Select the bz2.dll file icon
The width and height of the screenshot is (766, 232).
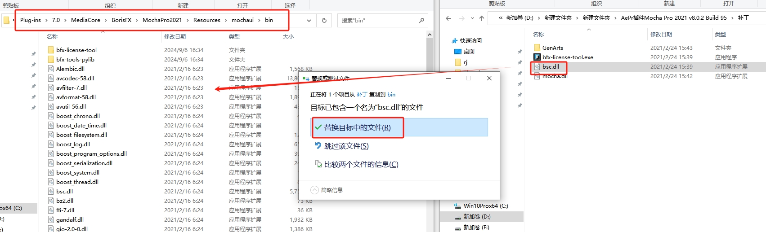click(x=51, y=201)
